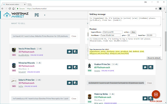Close the FadedLocus Banshee Prime Neuroptics message
The height and width of the screenshot is (104, 167).
click(74, 99)
